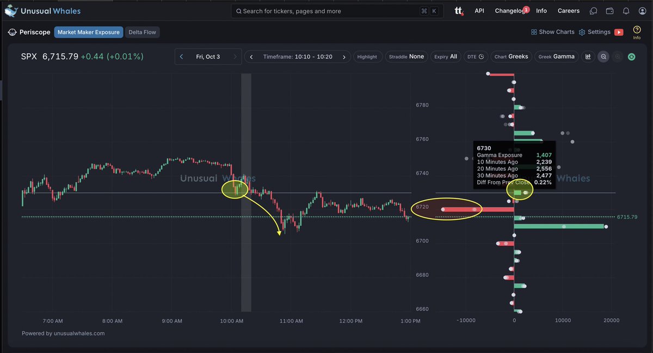
Task: Open the Expiry All dropdown
Action: [445, 56]
